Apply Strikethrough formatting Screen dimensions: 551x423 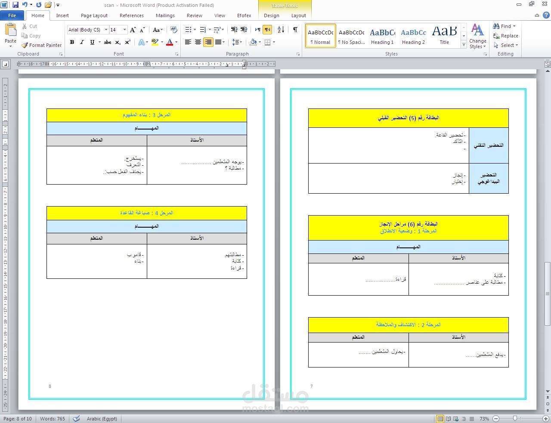click(108, 42)
